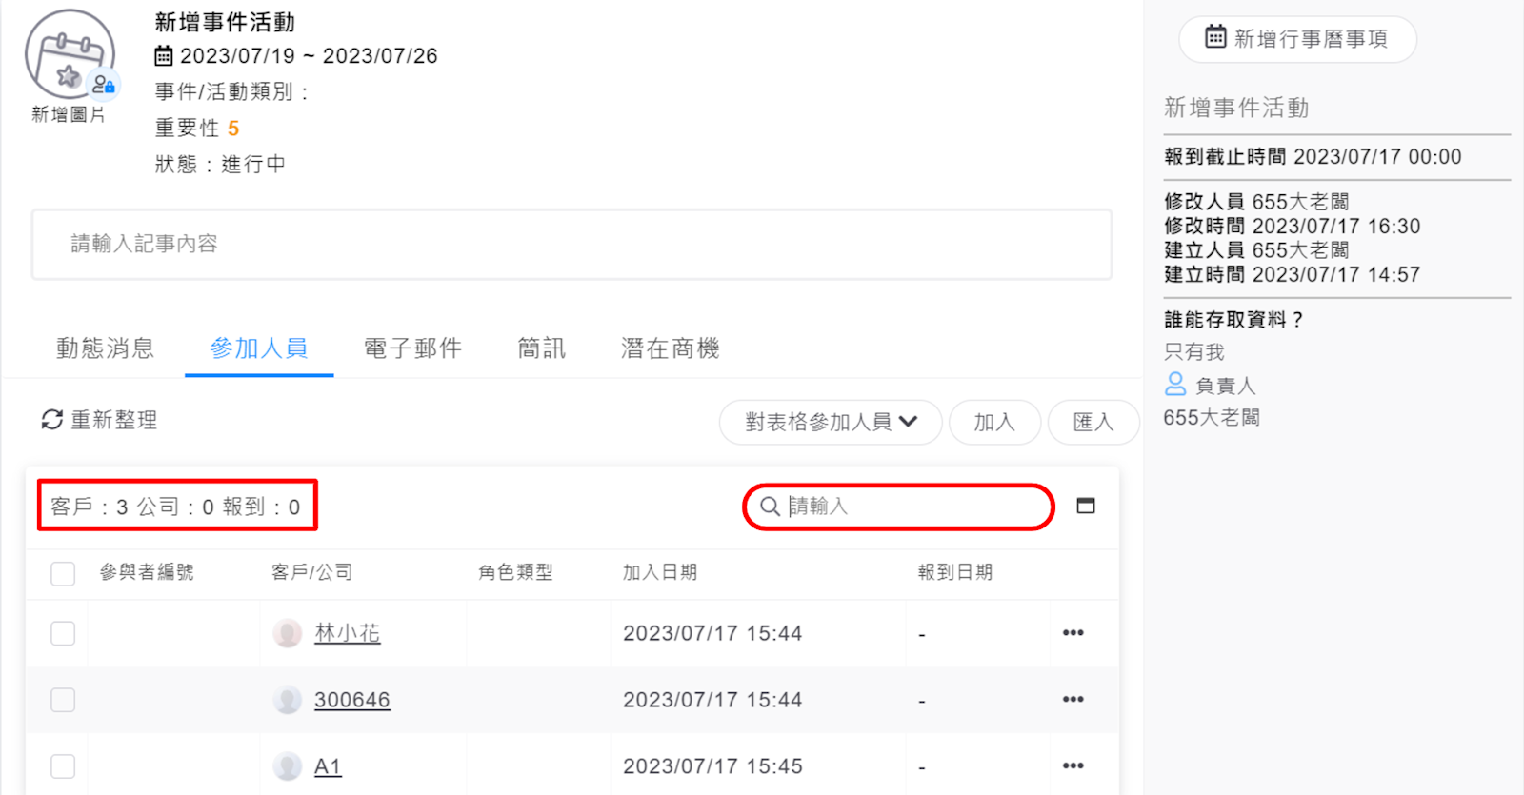Open the 林小花 customer link
Viewport: 1524px width, 795px height.
click(x=347, y=633)
